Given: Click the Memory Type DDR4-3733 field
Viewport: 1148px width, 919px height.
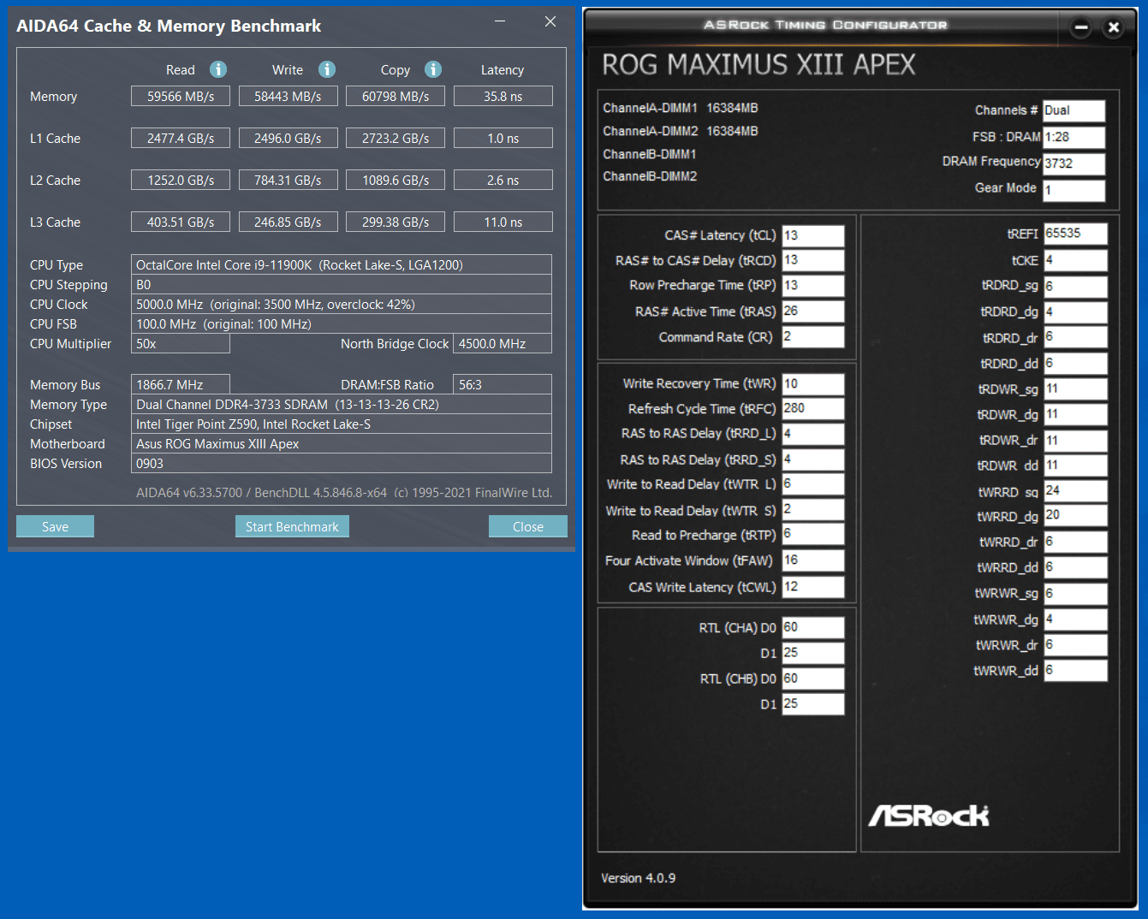Looking at the screenshot, I should [341, 404].
